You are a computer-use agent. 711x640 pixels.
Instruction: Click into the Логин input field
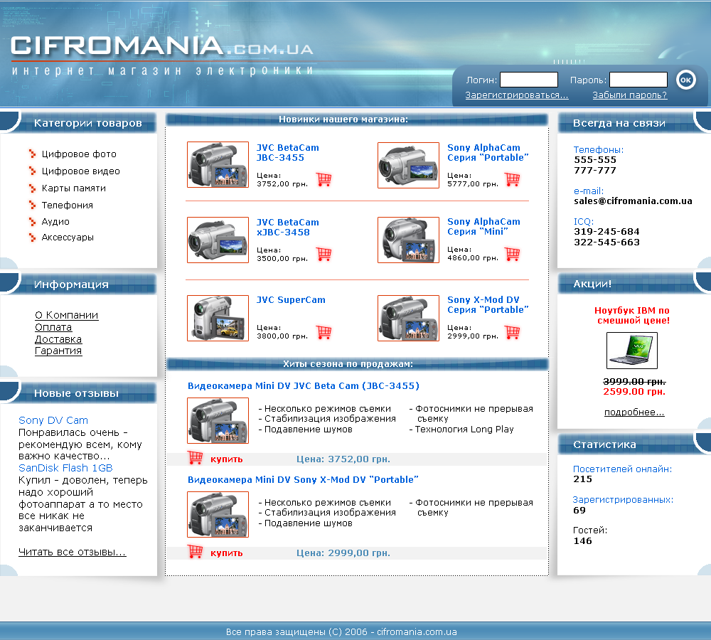528,80
